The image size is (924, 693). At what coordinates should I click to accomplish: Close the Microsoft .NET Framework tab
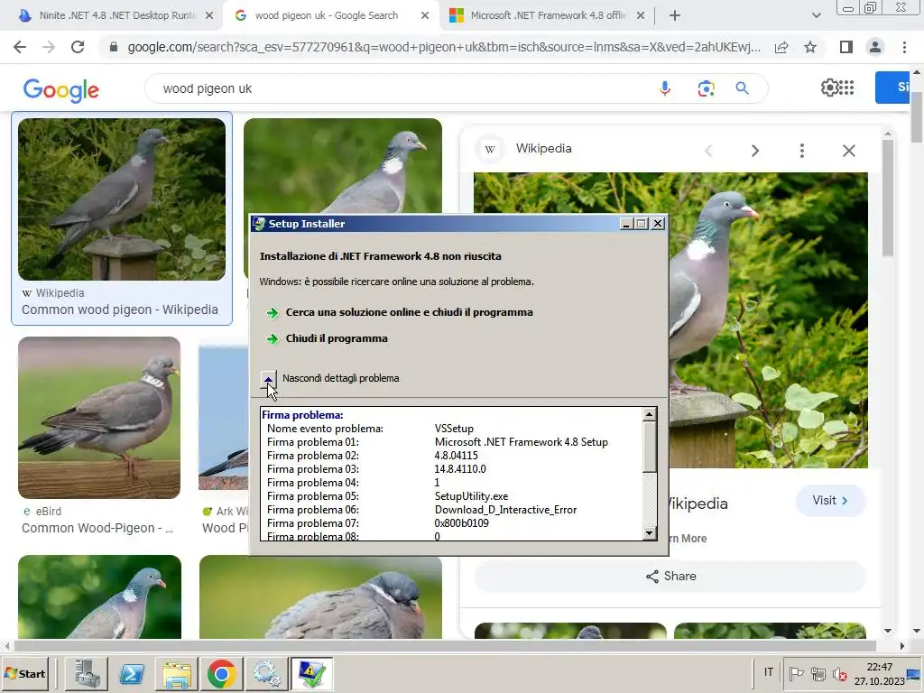pos(641,16)
